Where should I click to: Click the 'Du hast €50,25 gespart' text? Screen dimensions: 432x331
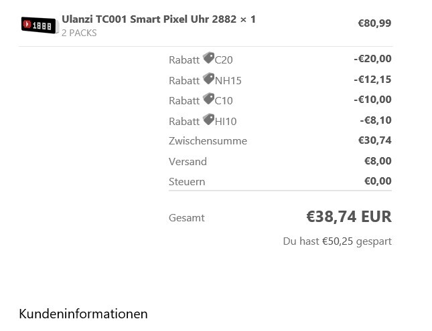tap(337, 241)
